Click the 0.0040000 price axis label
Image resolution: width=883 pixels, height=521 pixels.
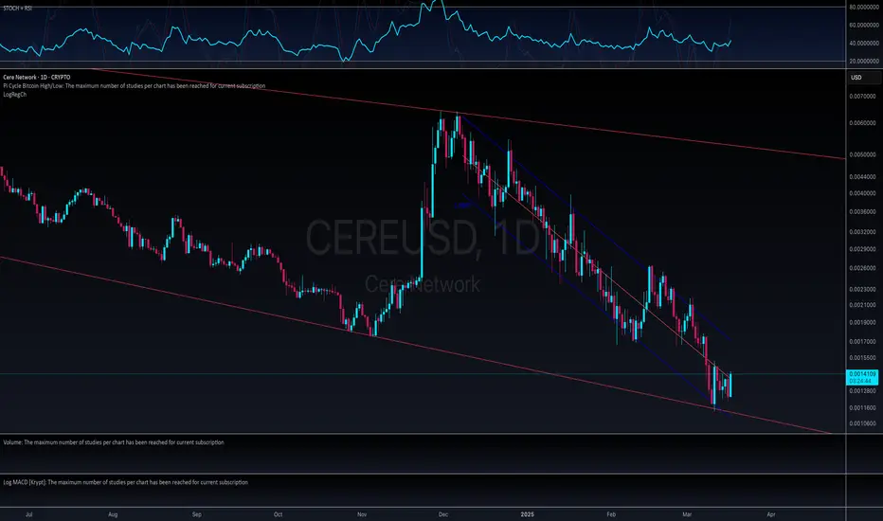point(862,193)
